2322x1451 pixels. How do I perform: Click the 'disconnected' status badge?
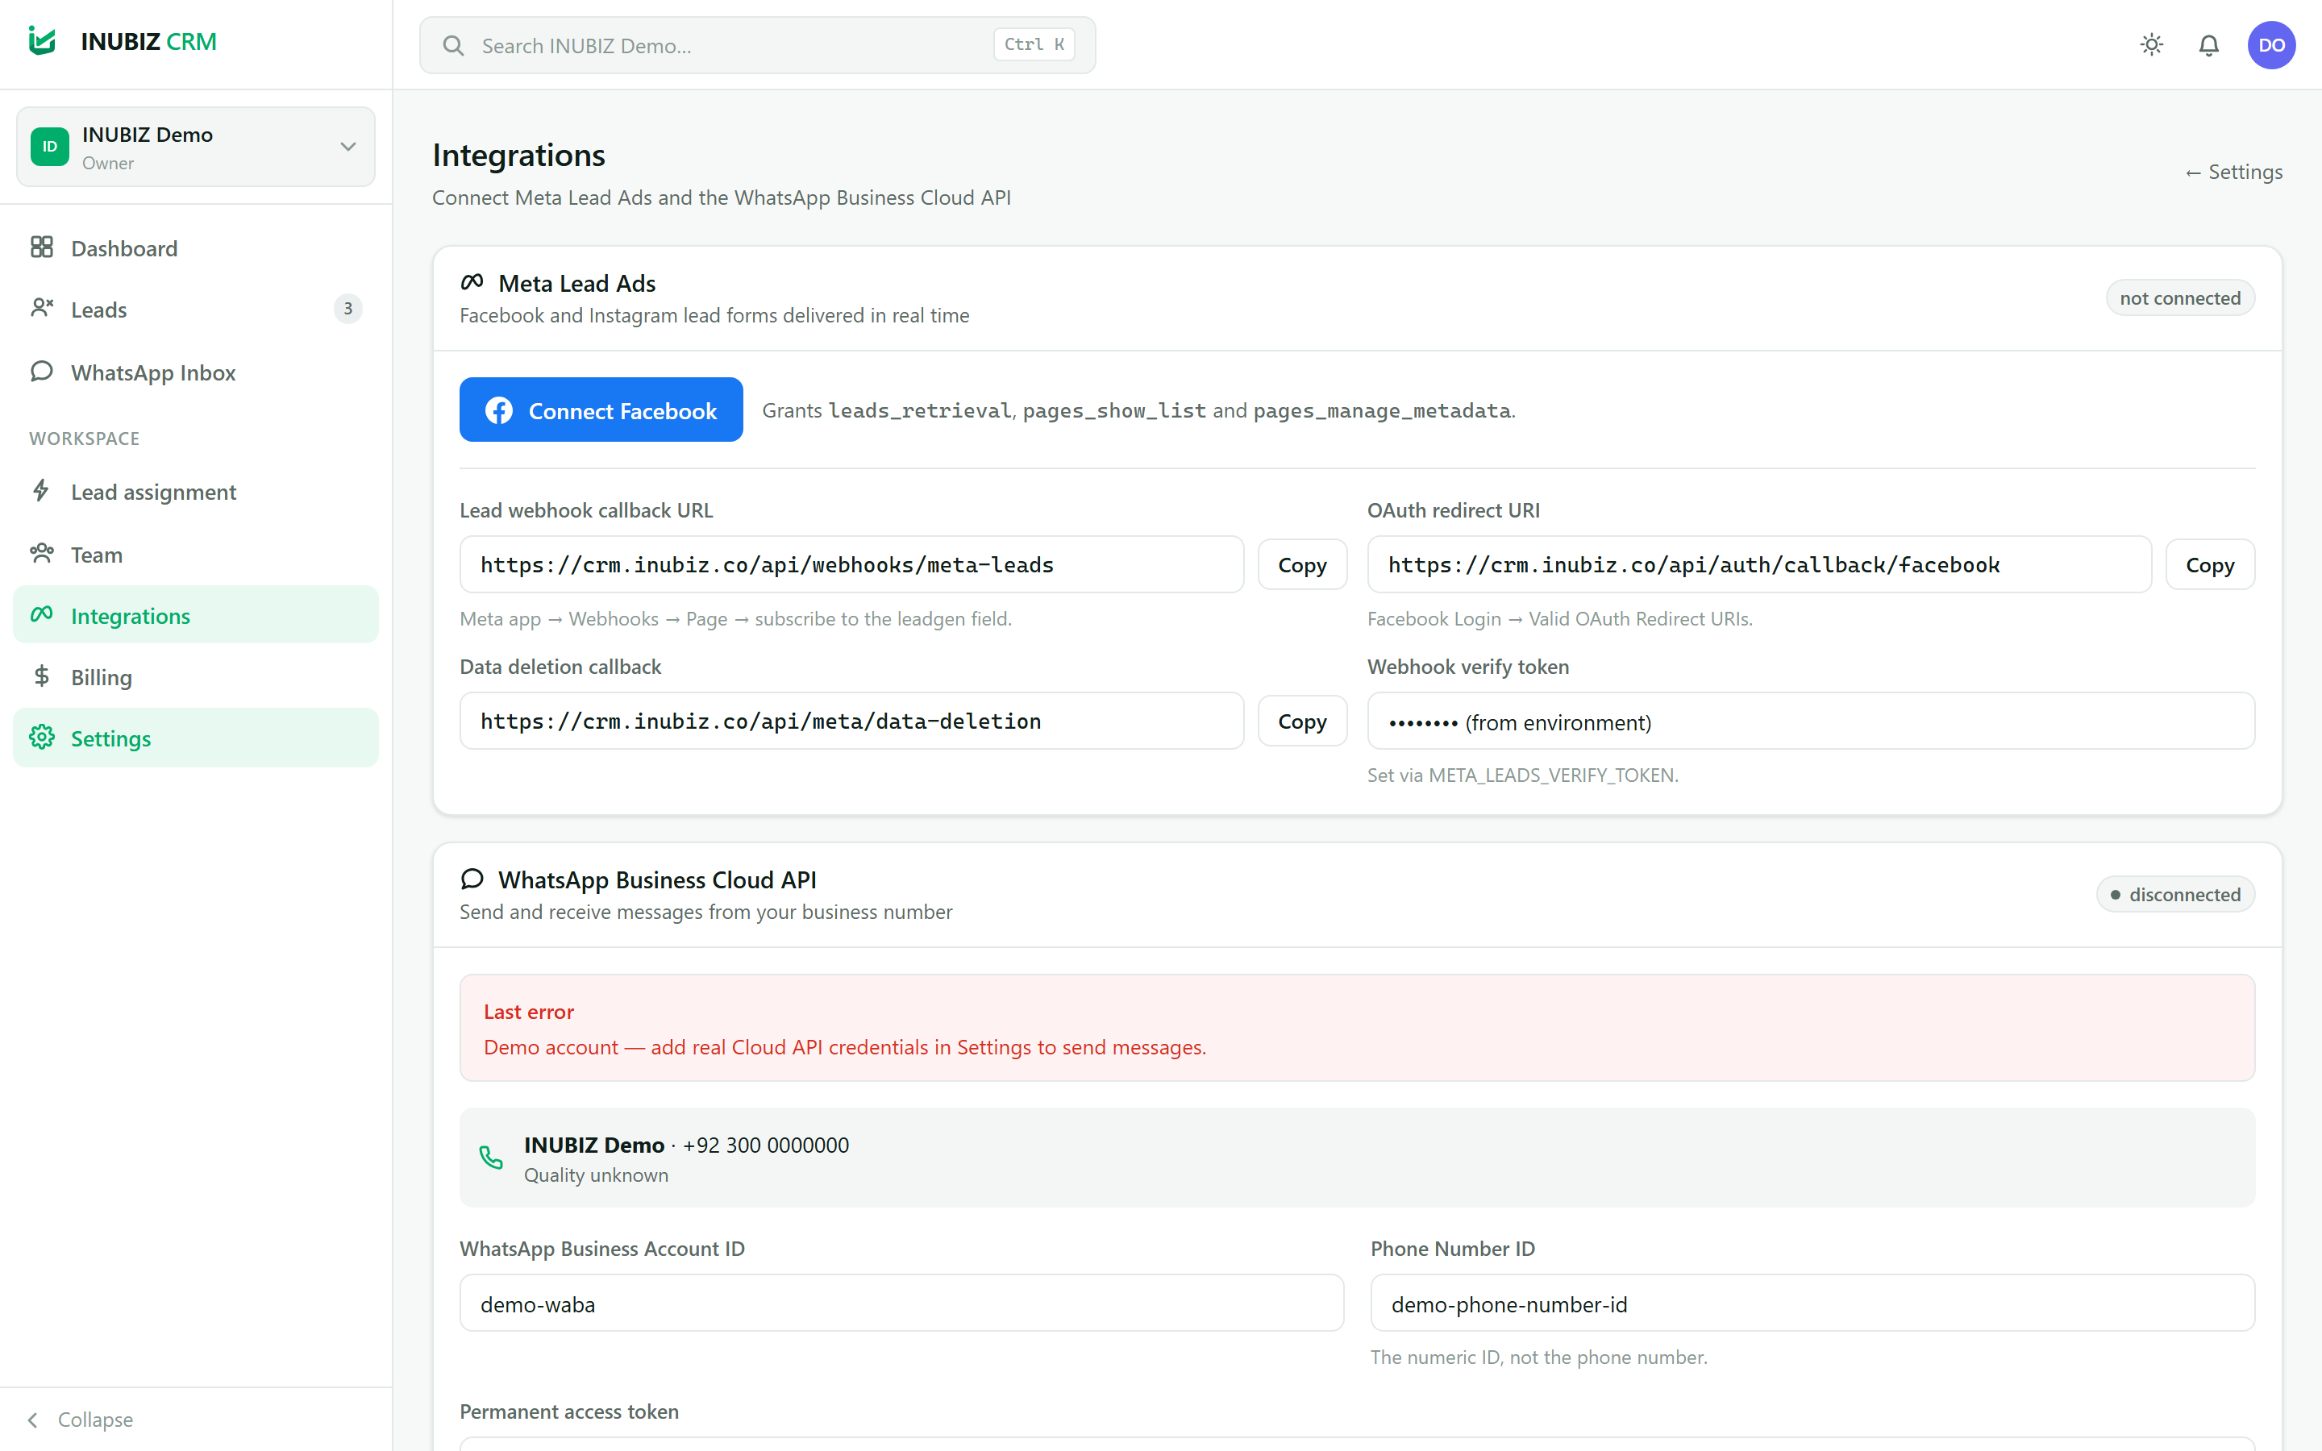[x=2175, y=895]
